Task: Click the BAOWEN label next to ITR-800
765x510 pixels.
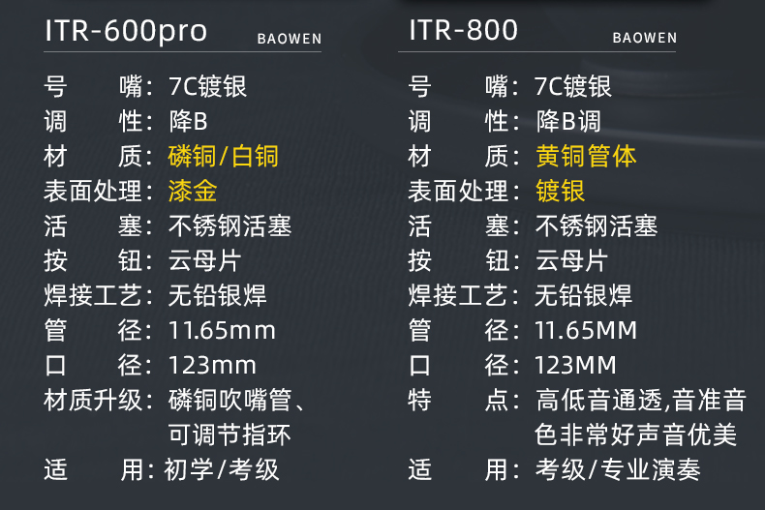Action: coord(645,39)
